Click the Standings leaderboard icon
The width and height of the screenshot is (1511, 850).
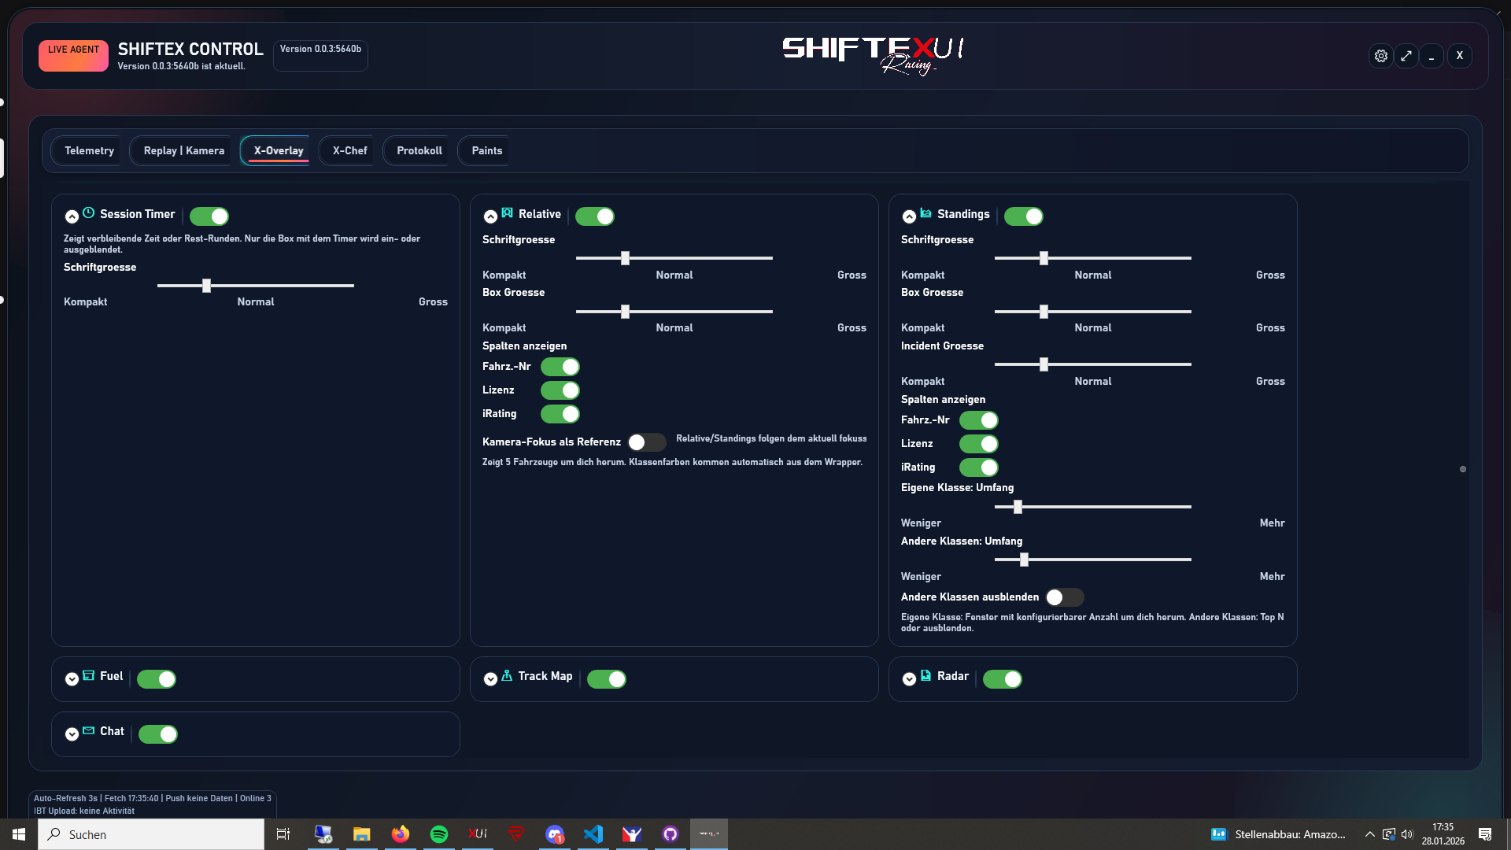926,213
